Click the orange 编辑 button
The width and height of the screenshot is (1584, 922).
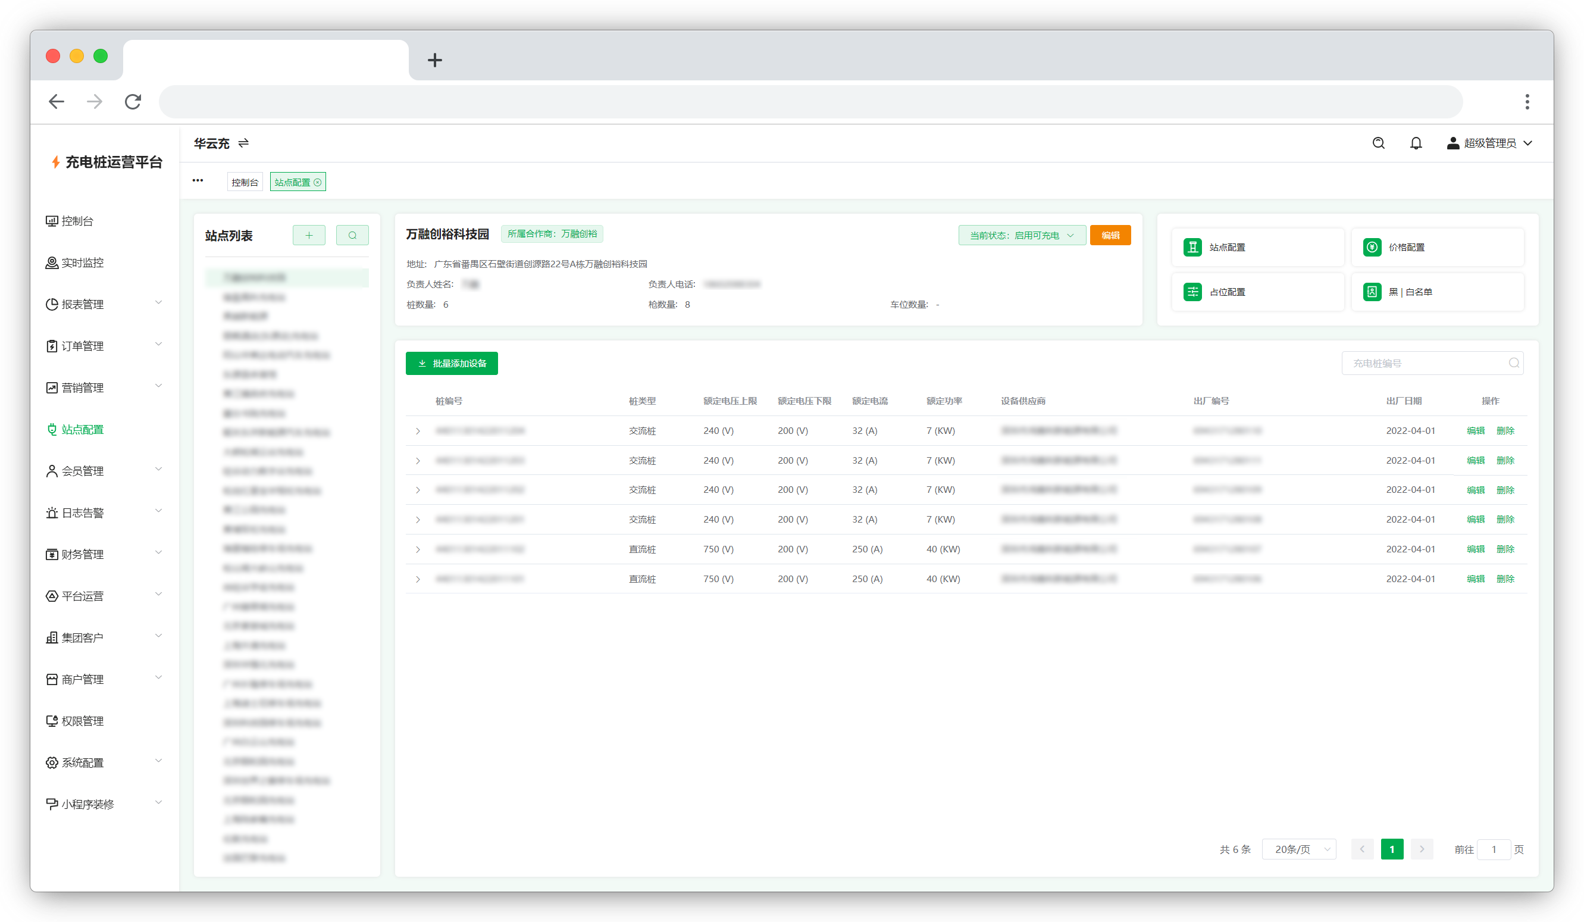click(x=1110, y=235)
